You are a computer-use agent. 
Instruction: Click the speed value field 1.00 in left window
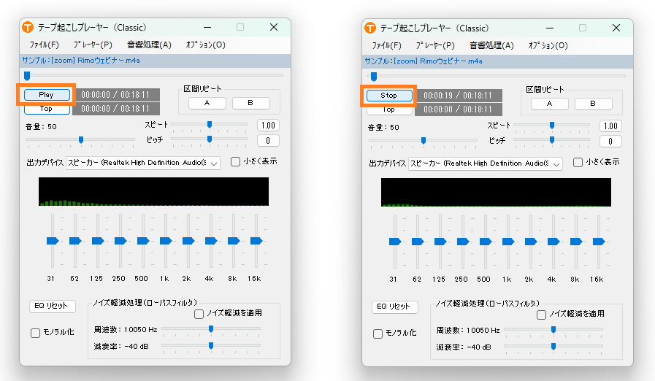coord(268,126)
